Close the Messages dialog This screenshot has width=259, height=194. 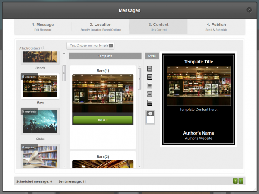point(249,10)
